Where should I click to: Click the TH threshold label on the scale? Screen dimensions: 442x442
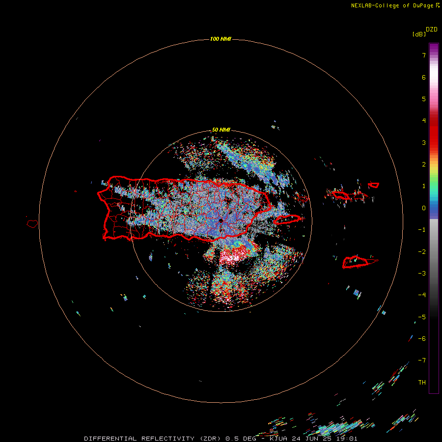point(422,383)
